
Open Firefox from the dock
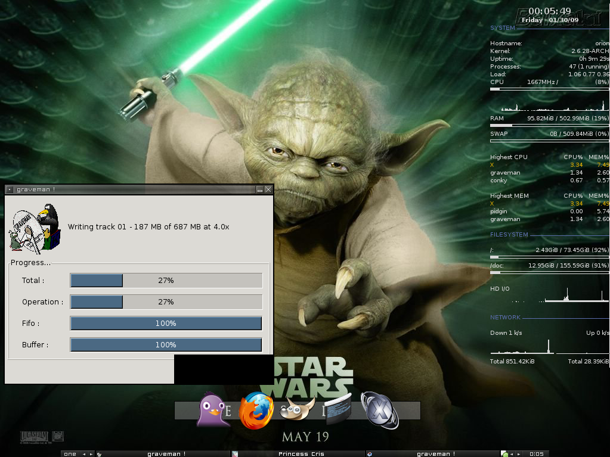[256, 411]
